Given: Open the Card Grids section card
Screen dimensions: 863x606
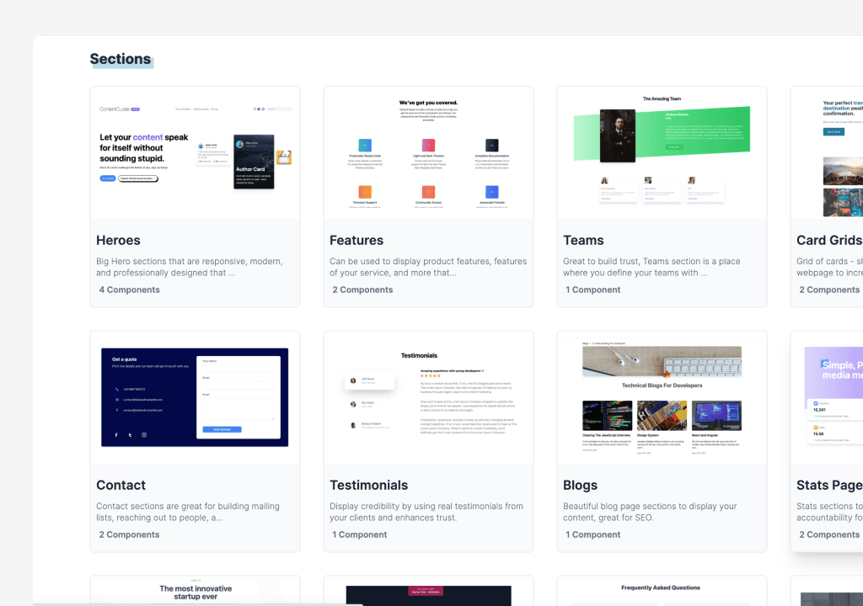Looking at the screenshot, I should pyautogui.click(x=827, y=196).
